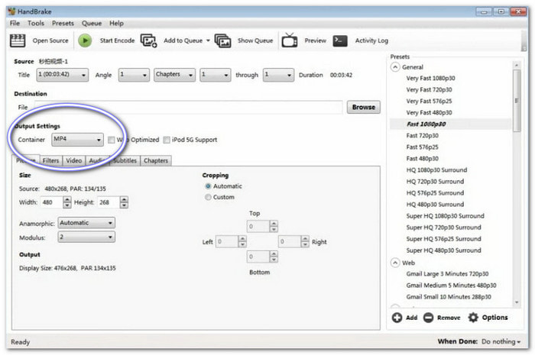The height and width of the screenshot is (355, 535).
Task: Open the Chapters range type dropdown
Action: (174, 75)
